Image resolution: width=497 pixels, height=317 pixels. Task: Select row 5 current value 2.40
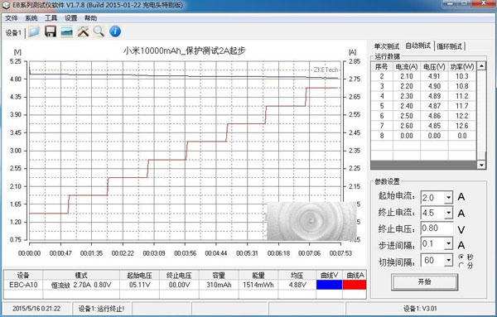(407, 106)
